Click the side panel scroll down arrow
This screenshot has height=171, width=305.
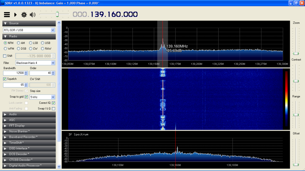click(x=59, y=167)
